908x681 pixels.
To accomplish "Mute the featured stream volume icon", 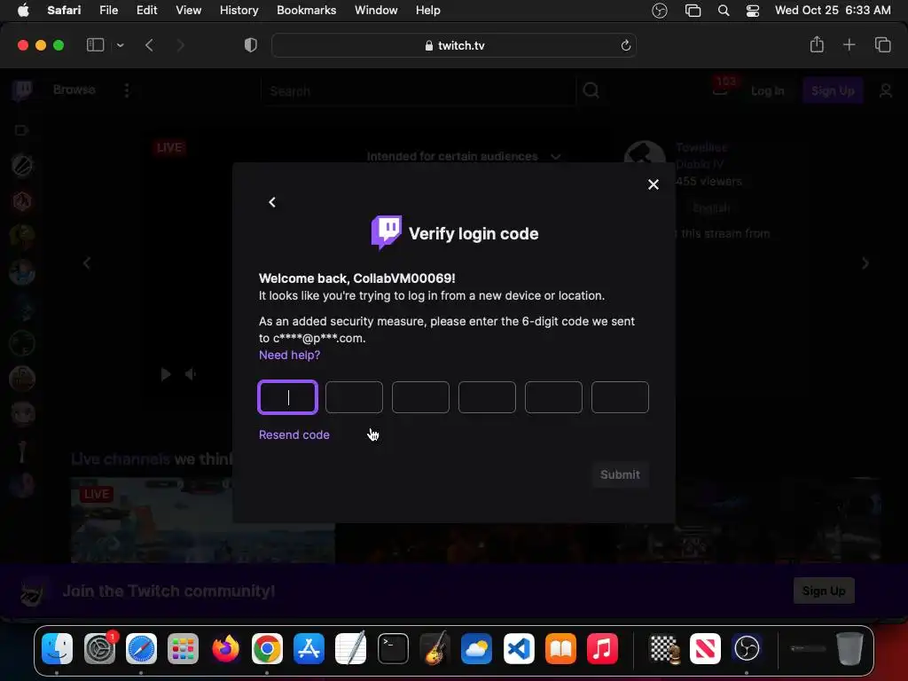I will [190, 374].
